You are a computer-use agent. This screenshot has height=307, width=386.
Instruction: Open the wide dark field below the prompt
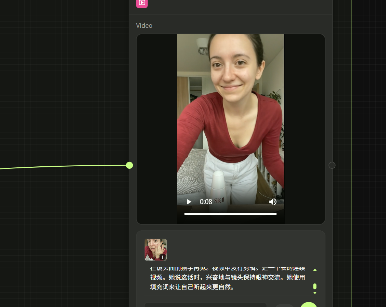pyautogui.click(x=205, y=305)
